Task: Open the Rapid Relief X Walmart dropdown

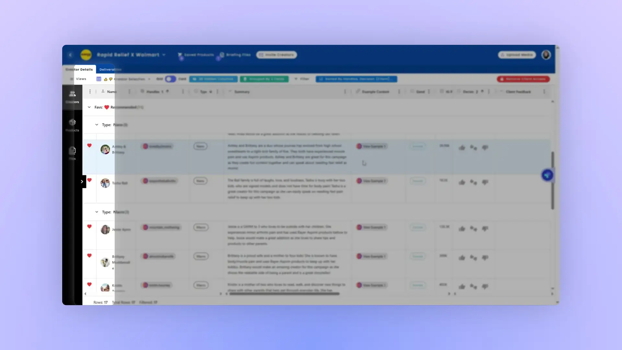Action: (165, 55)
